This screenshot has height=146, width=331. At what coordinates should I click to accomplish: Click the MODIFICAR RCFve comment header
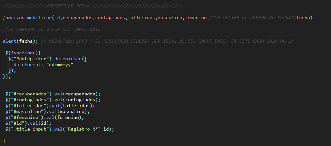click(92, 6)
